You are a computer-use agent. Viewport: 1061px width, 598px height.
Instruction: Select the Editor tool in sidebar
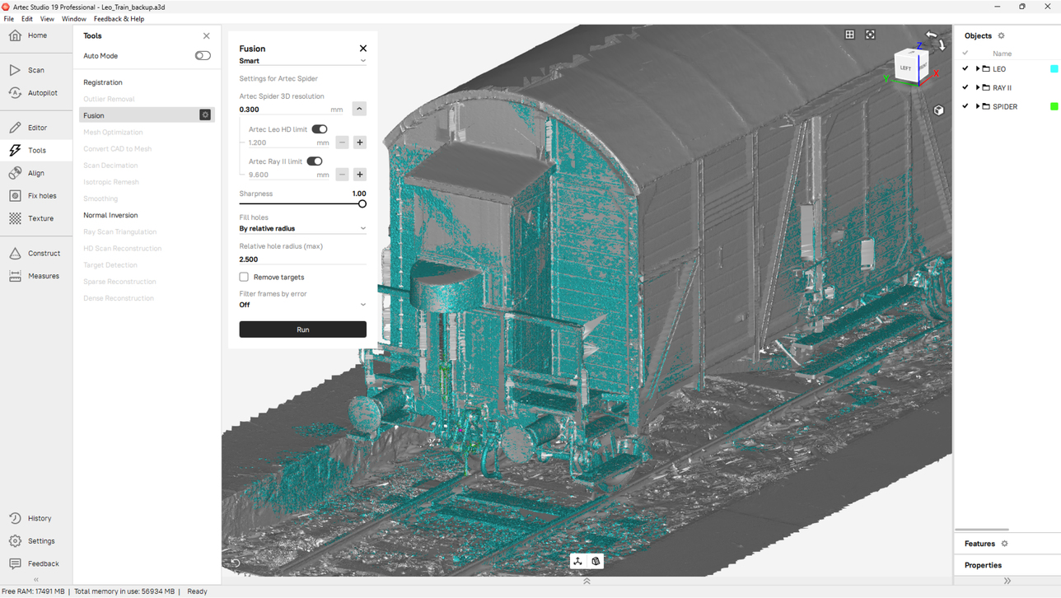pos(35,128)
